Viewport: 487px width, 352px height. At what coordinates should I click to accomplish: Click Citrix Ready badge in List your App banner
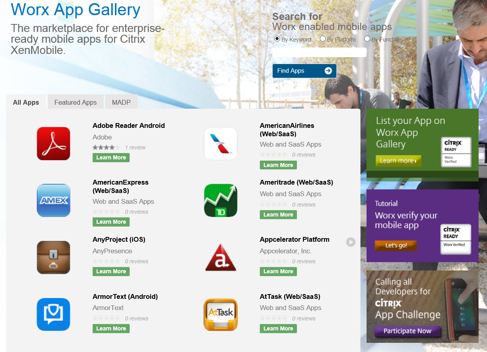[x=456, y=152]
